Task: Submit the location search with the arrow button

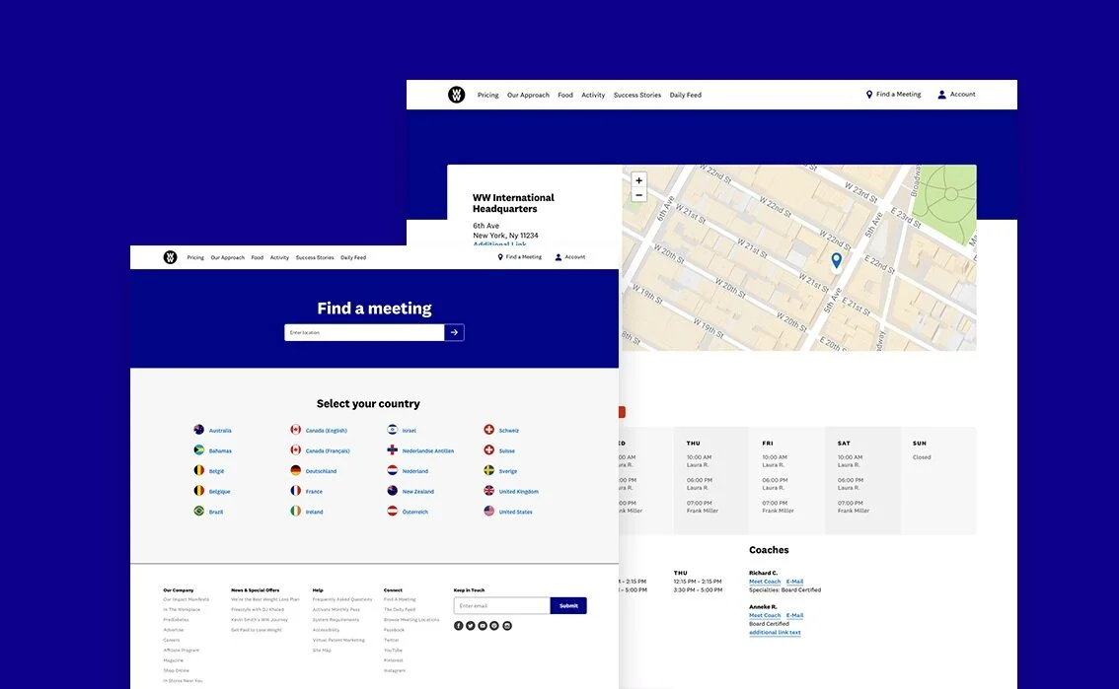Action: [455, 333]
